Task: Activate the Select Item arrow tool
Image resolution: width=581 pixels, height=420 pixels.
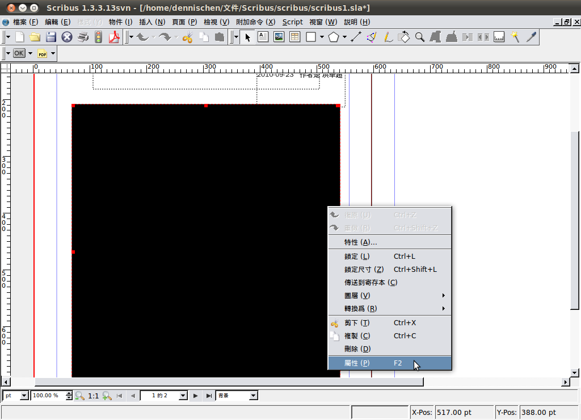Action: pos(247,37)
